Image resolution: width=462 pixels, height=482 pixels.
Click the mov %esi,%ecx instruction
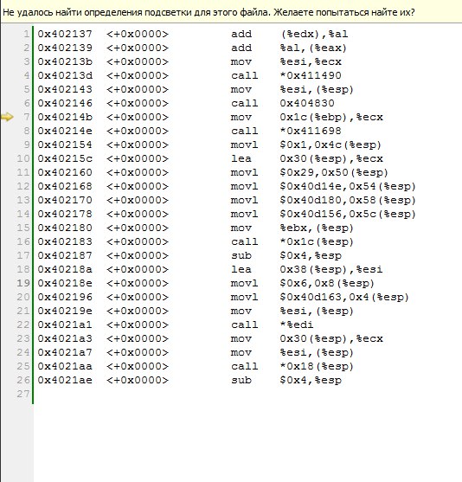pyautogui.click(x=286, y=61)
